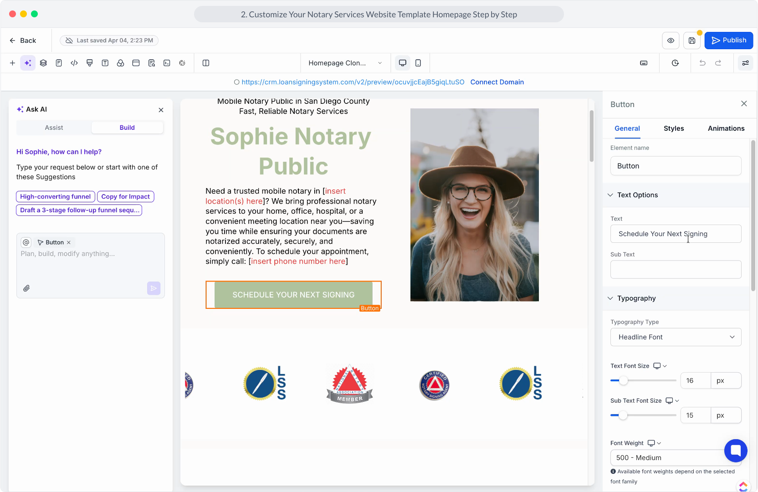Click the attachment paperclip in Ask AI
Screen dimensions: 758x492
tap(27, 288)
